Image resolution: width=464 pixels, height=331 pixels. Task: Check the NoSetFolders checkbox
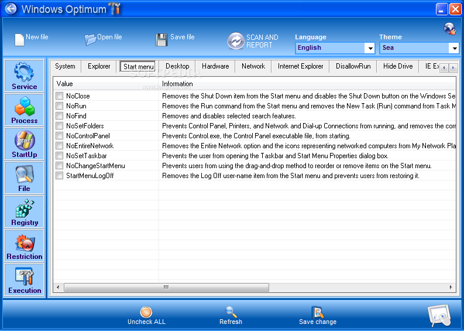click(60, 125)
